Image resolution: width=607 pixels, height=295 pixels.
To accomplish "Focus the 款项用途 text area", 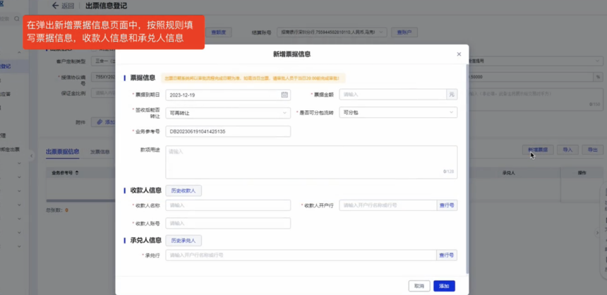I will point(311,162).
